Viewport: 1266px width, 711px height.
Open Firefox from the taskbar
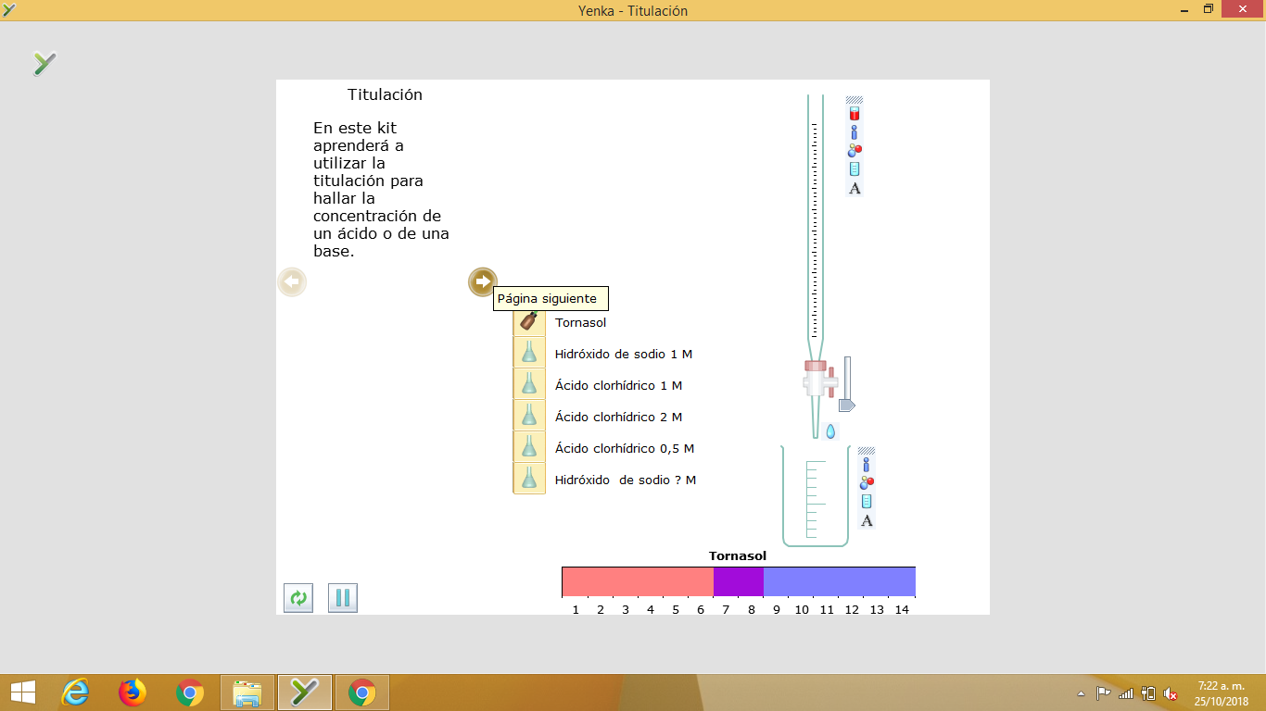133,692
